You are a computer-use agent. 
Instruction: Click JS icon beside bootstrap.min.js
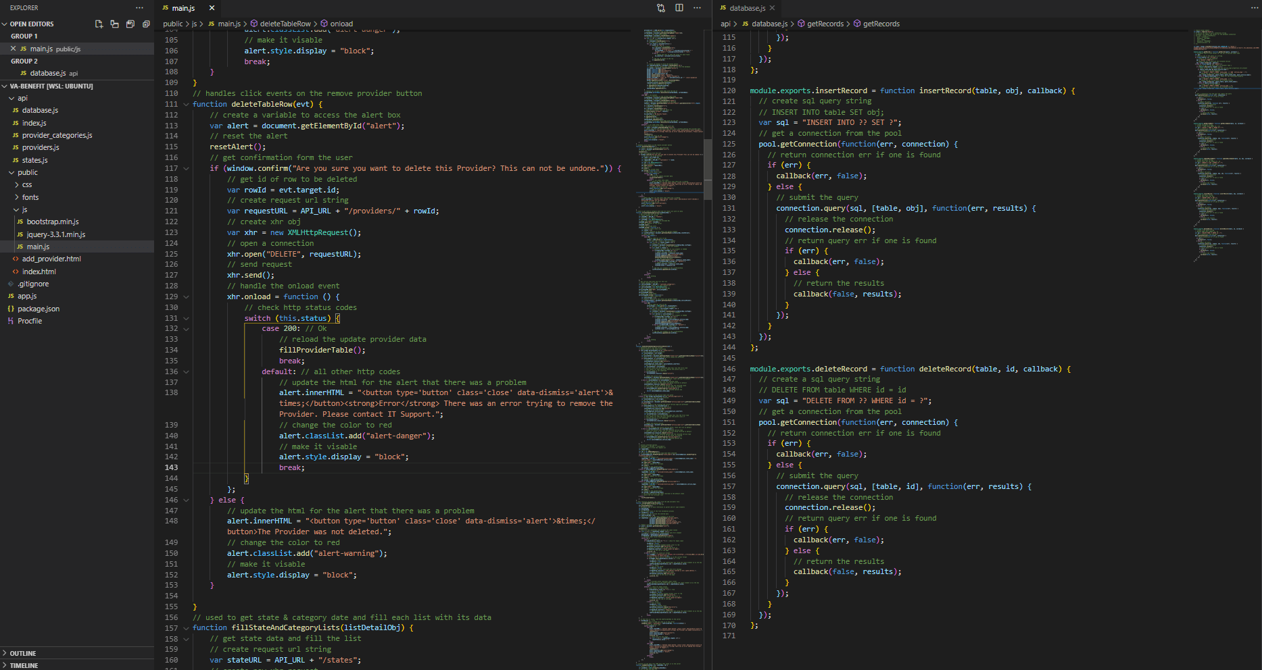pyautogui.click(x=20, y=222)
